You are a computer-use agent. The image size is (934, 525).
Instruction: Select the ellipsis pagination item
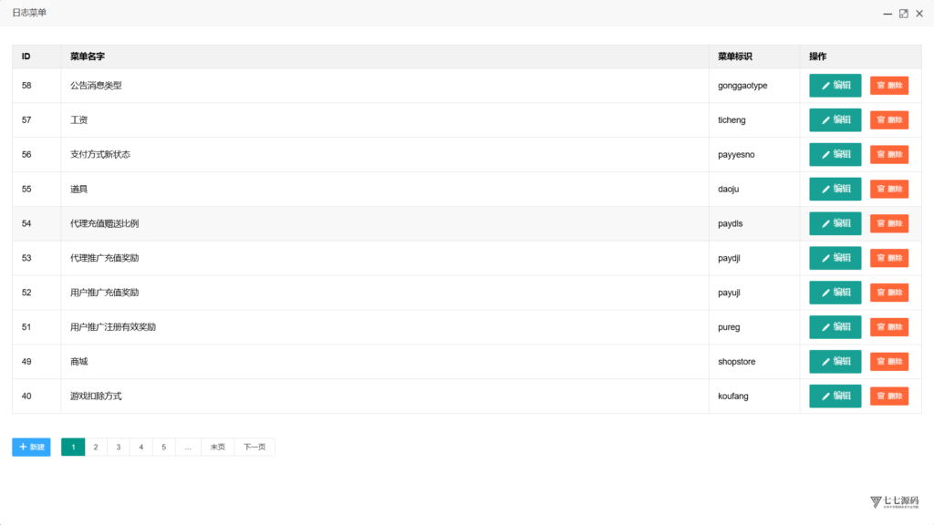[x=188, y=447]
